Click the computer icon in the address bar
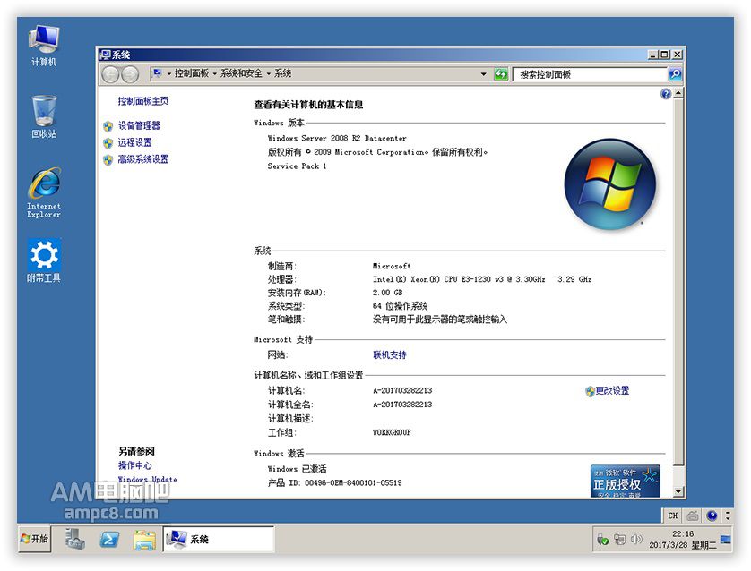The image size is (751, 571). [157, 73]
